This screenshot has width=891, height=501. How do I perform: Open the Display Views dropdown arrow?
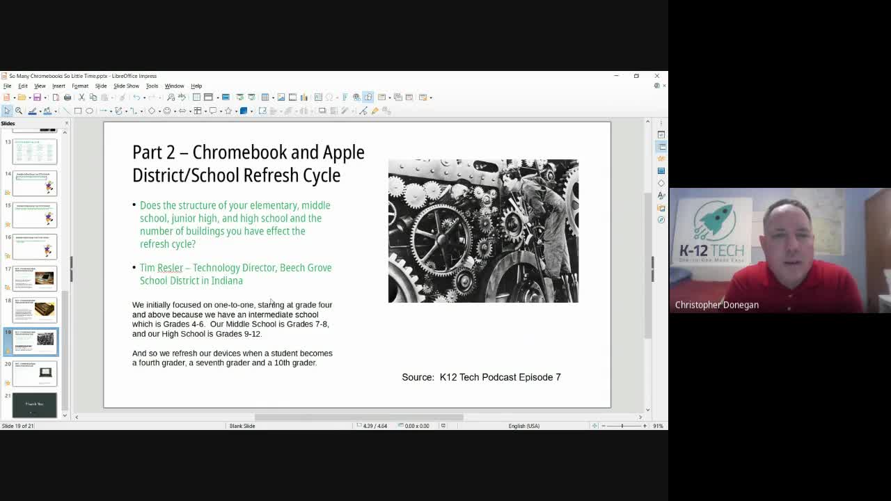pyautogui.click(x=217, y=97)
